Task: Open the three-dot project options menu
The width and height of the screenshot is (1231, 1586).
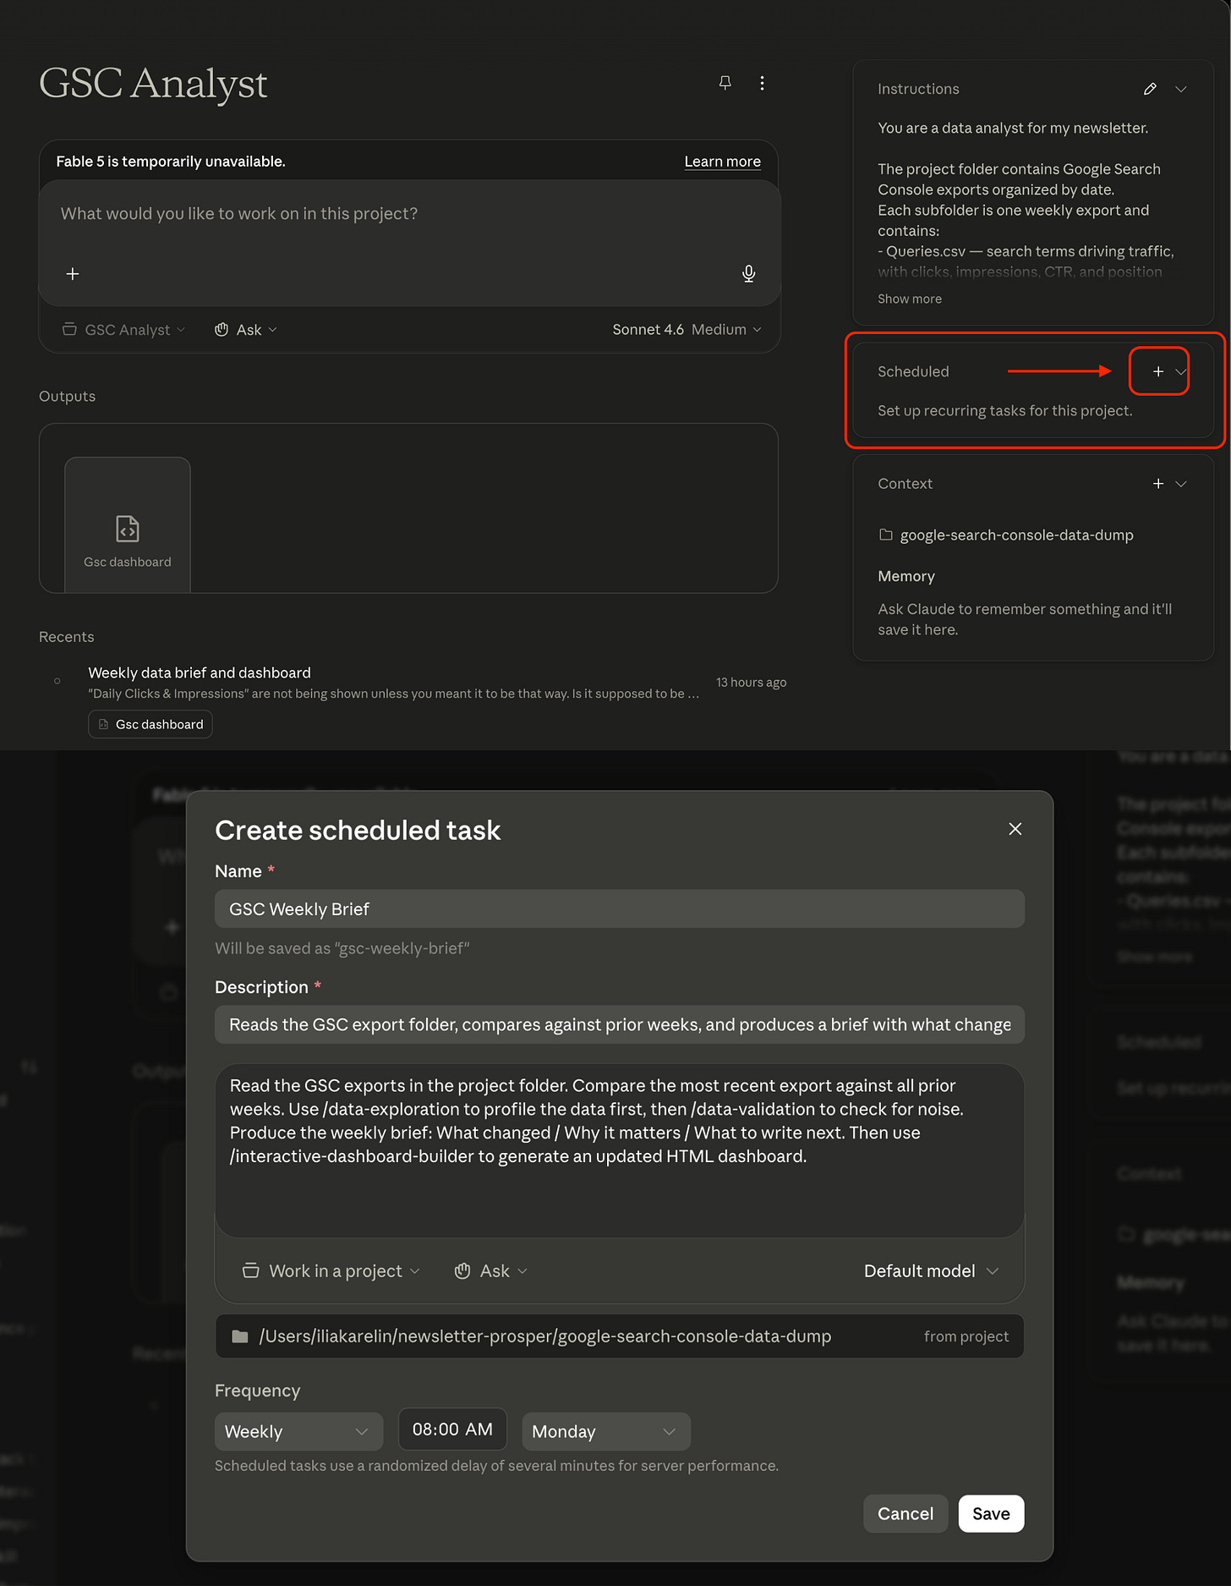Action: click(762, 83)
